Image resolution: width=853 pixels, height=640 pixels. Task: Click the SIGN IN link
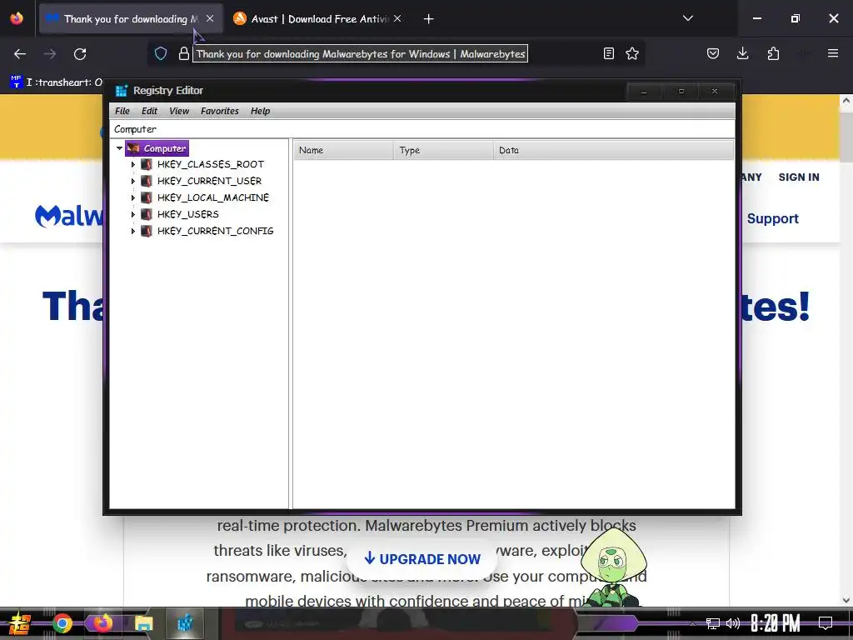799,177
